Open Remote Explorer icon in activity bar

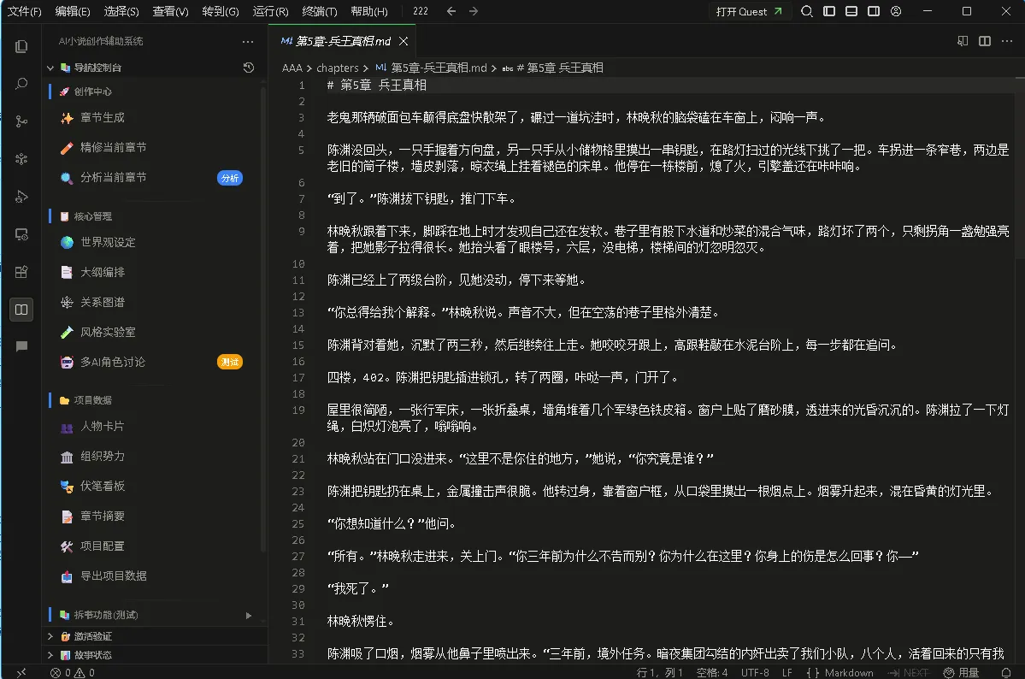[x=21, y=234]
